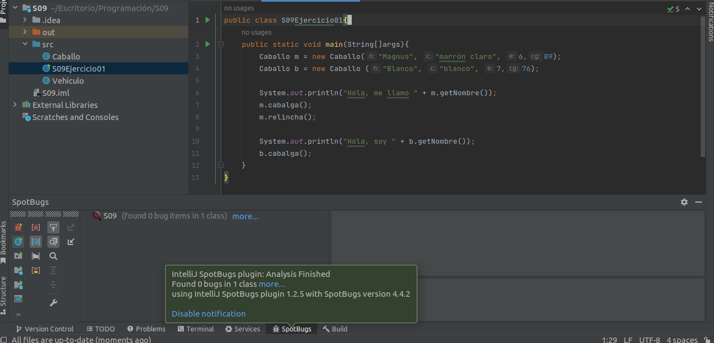Open inspections widget showing 5 typos

point(673,9)
